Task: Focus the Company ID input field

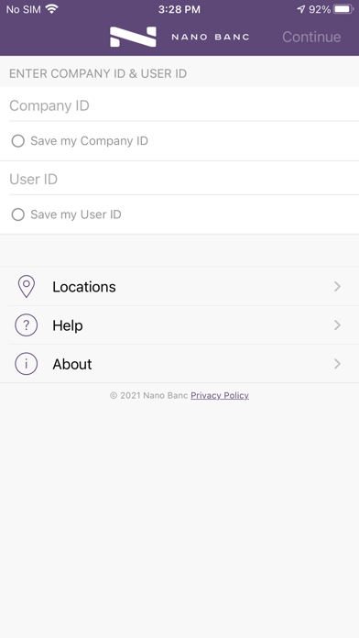Action: pos(179,105)
